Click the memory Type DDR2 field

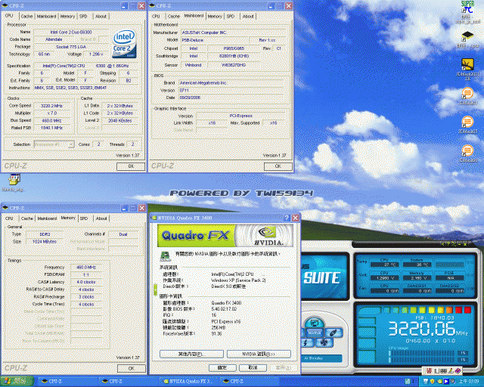pos(45,234)
